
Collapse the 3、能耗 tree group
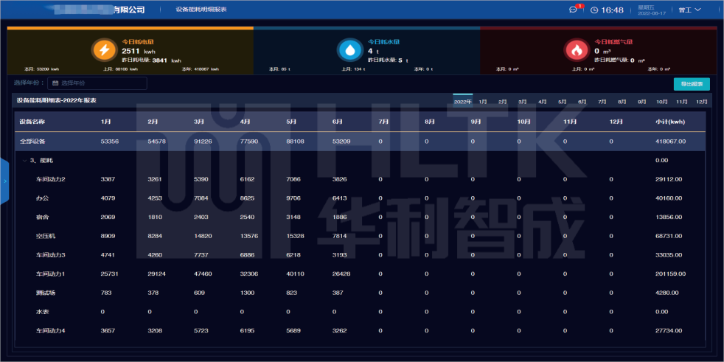24,160
